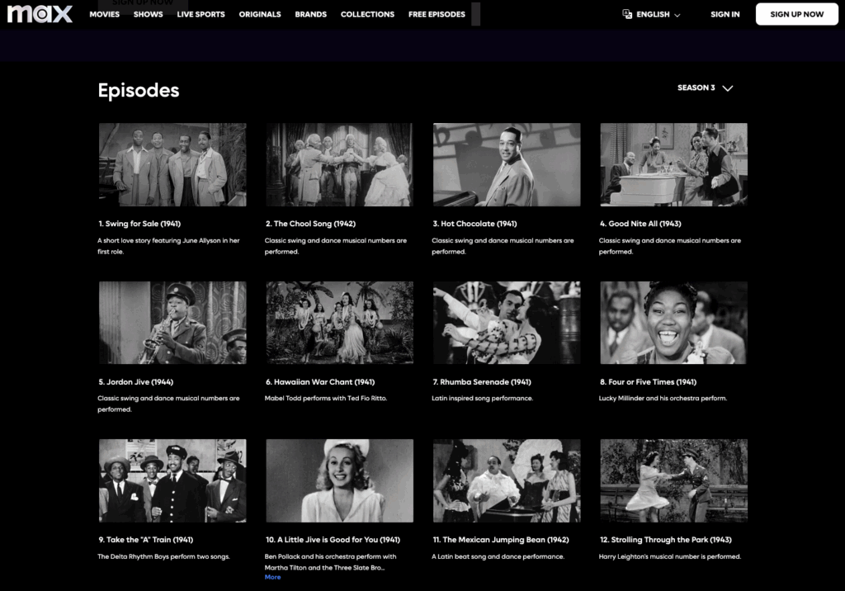
Task: Click the language globe icon
Action: (x=627, y=14)
